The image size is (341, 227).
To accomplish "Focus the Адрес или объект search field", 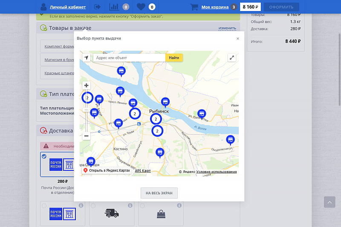I will (x=130, y=57).
